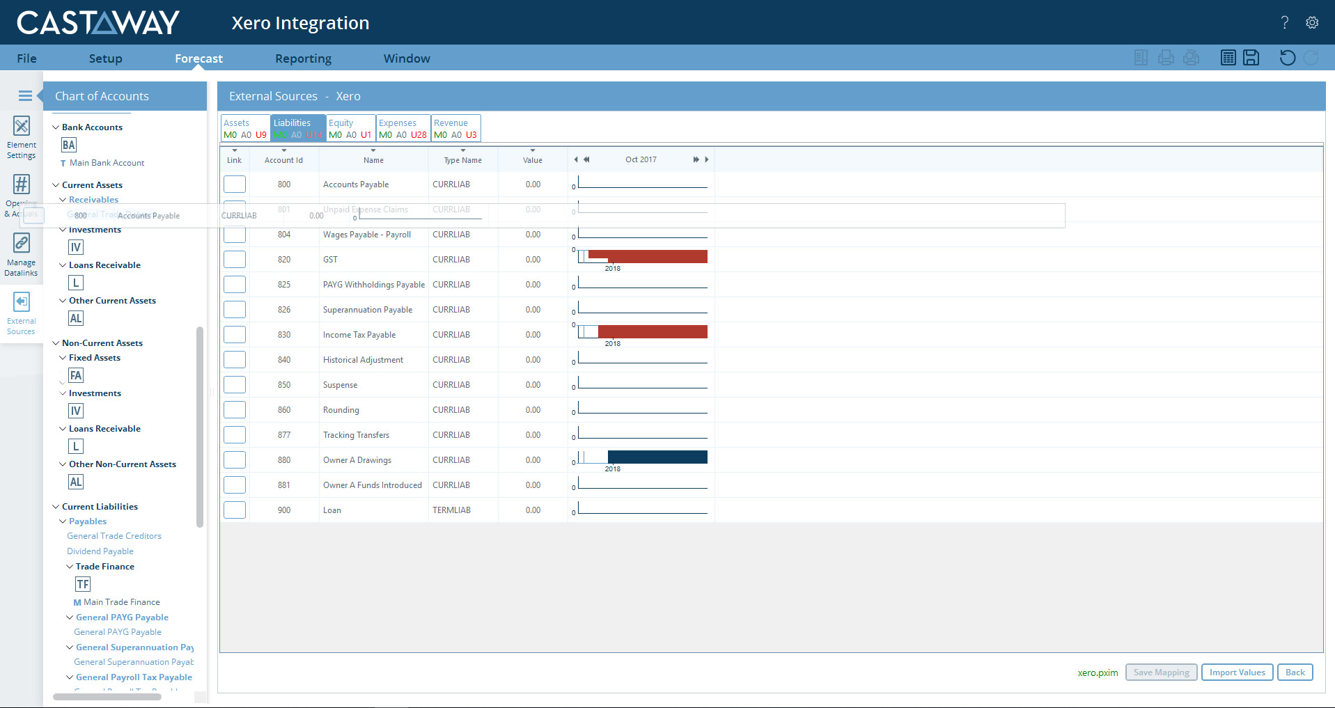Click the print preview printer icon
This screenshot has height=708, width=1335.
[x=1192, y=58]
